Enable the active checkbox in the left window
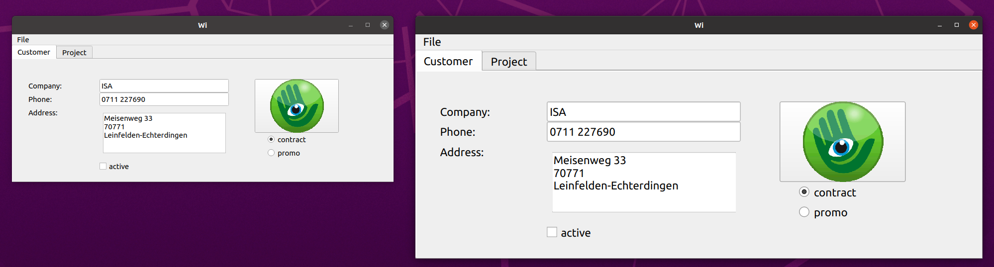Image resolution: width=994 pixels, height=267 pixels. (x=103, y=166)
